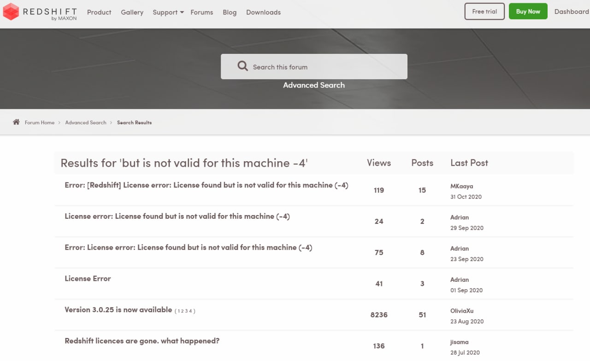Open Advanced Search link below search box
Viewport: 590px width, 361px height.
(314, 85)
